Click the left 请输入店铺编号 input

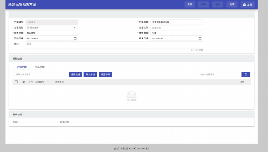point(40,74)
